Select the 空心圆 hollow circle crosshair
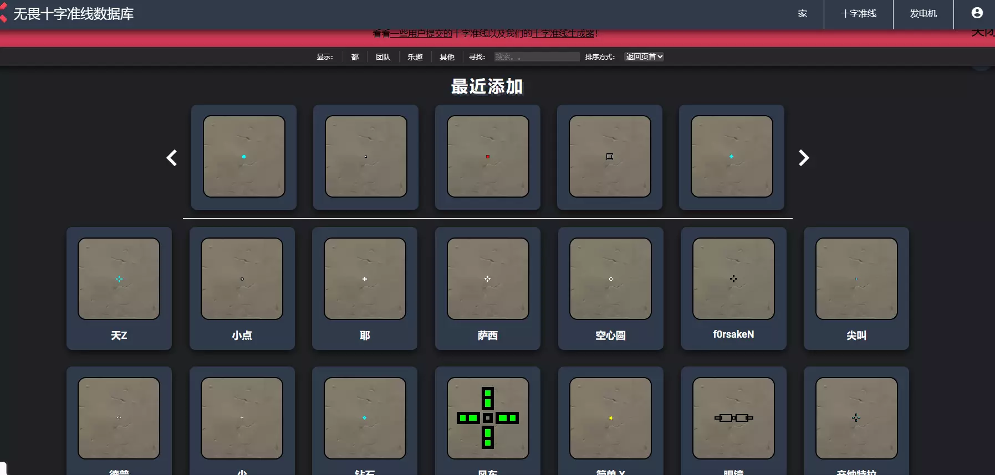This screenshot has height=475, width=995. (610, 288)
